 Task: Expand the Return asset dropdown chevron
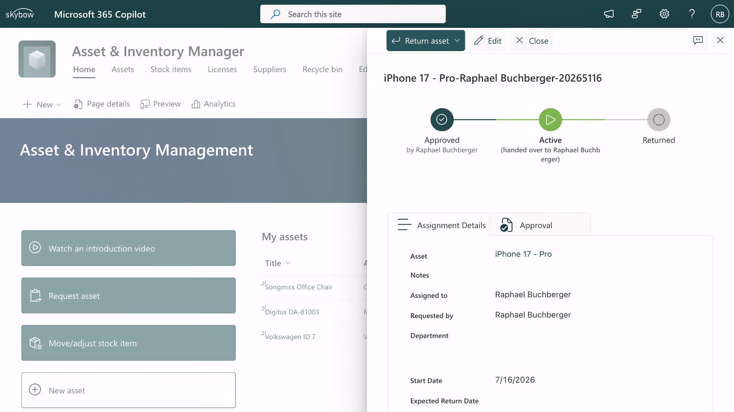coord(457,40)
